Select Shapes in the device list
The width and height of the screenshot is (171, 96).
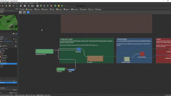click(9, 66)
